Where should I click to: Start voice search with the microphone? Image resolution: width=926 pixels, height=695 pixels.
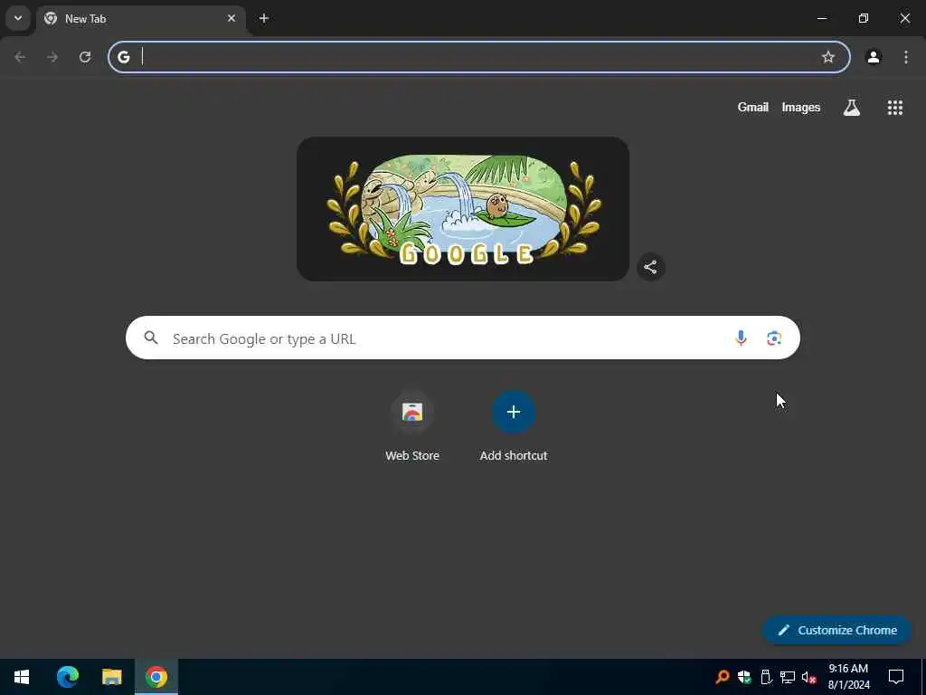click(x=741, y=338)
